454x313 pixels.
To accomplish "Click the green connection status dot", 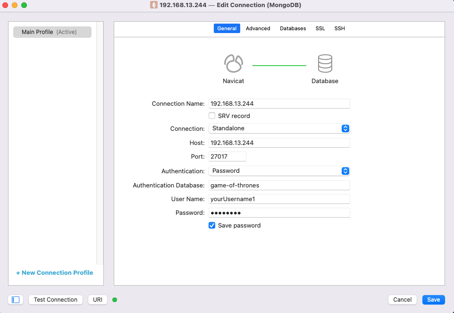I will pos(115,300).
